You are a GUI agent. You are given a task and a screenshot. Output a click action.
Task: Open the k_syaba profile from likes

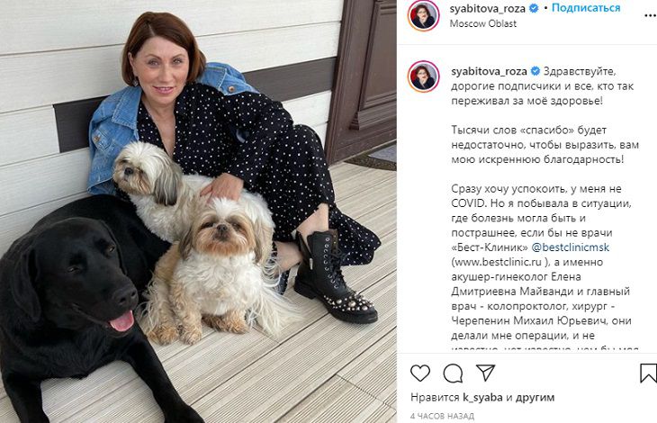coord(482,398)
